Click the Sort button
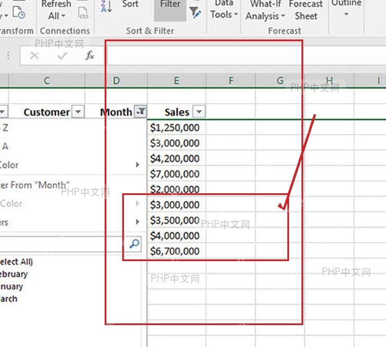 tap(130, 4)
